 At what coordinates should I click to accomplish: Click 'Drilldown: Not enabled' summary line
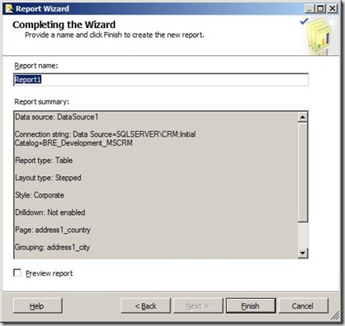coord(50,212)
